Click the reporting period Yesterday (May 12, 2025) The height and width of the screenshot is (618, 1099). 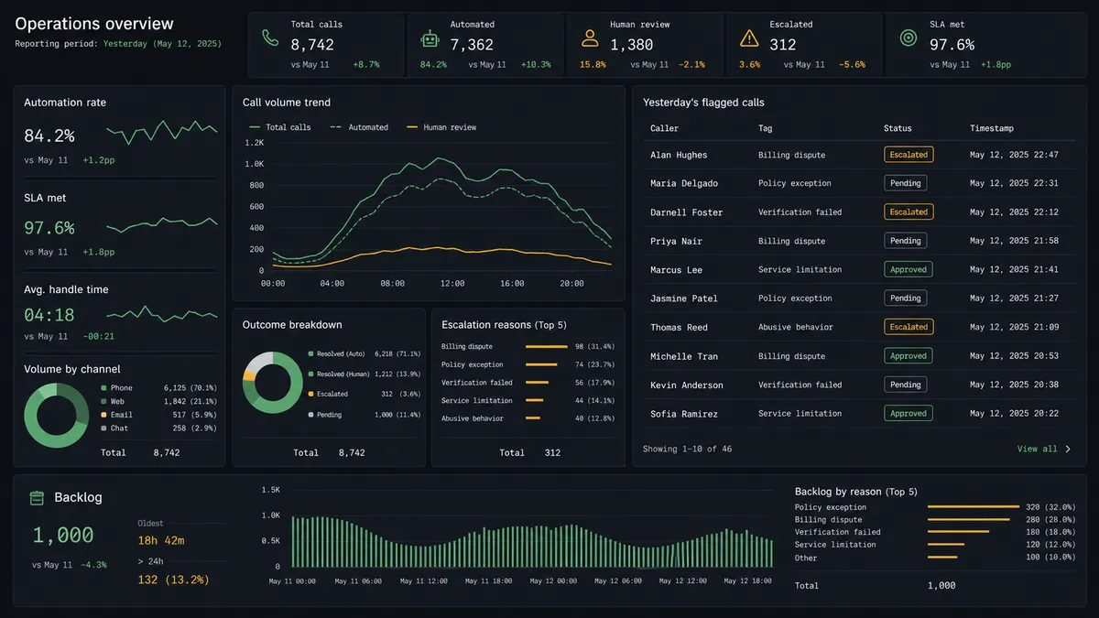click(x=162, y=43)
